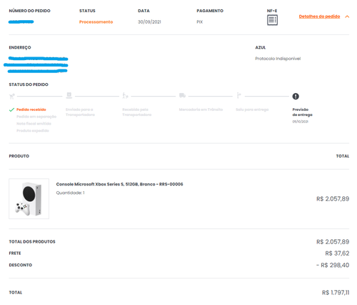
Task: Click the Recebido pela Transportadora label
Action: point(137,112)
